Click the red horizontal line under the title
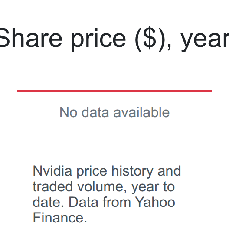The width and height of the screenshot is (229, 229). click(114, 91)
